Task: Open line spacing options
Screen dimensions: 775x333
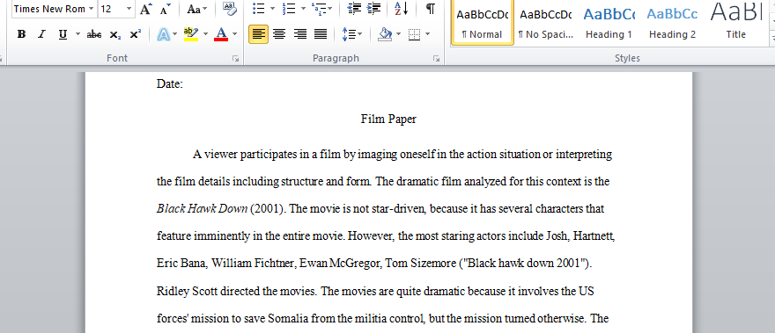Action: [x=352, y=34]
